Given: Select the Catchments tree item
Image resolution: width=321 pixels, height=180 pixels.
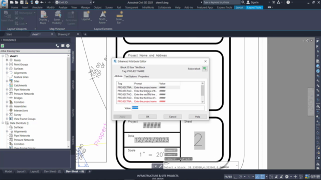Looking at the screenshot, I should [20, 85].
